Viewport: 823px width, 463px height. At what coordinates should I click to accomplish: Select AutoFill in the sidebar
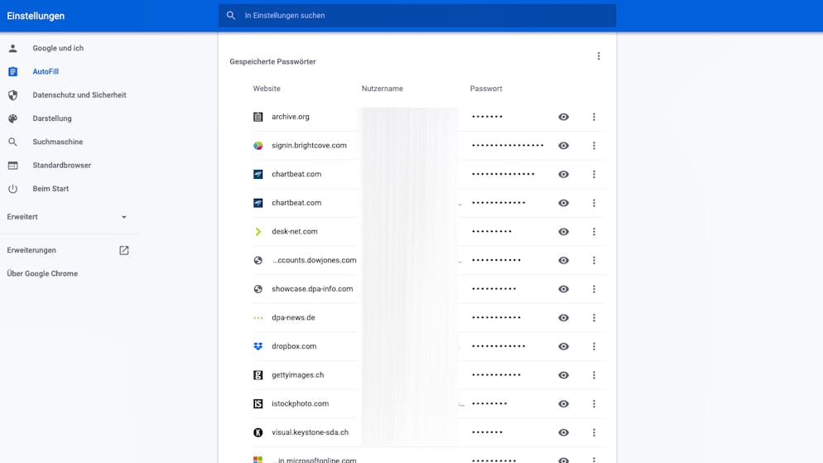point(46,72)
